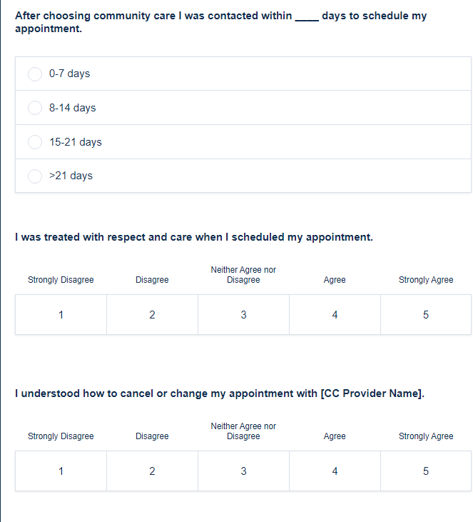
Task: Click 4 Agree for the respect and care question
Action: click(335, 315)
